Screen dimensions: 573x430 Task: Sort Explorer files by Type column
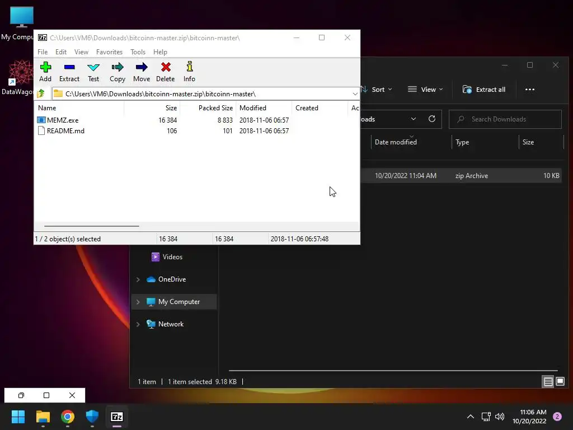[485, 142]
